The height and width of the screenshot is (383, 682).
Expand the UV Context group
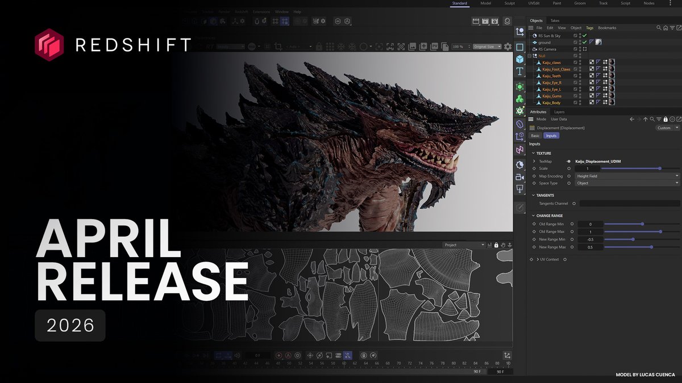(x=537, y=259)
